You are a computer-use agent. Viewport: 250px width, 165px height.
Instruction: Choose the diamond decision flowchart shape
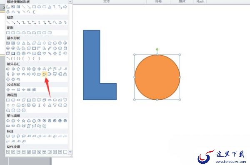pos(18,100)
